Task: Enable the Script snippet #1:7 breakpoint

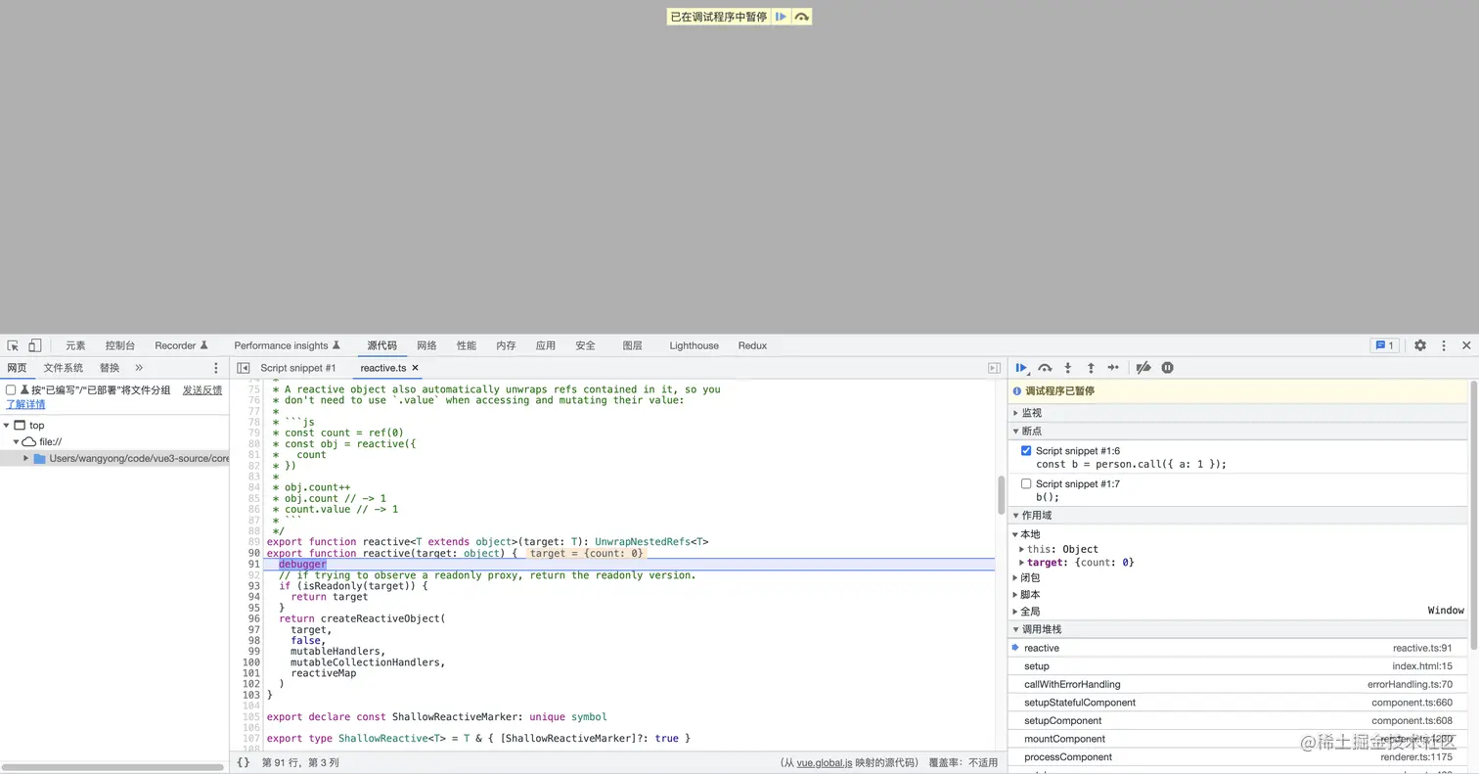Action: coord(1026,483)
